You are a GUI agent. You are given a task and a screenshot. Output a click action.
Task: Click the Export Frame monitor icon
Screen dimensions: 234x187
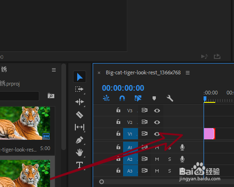[217, 56]
